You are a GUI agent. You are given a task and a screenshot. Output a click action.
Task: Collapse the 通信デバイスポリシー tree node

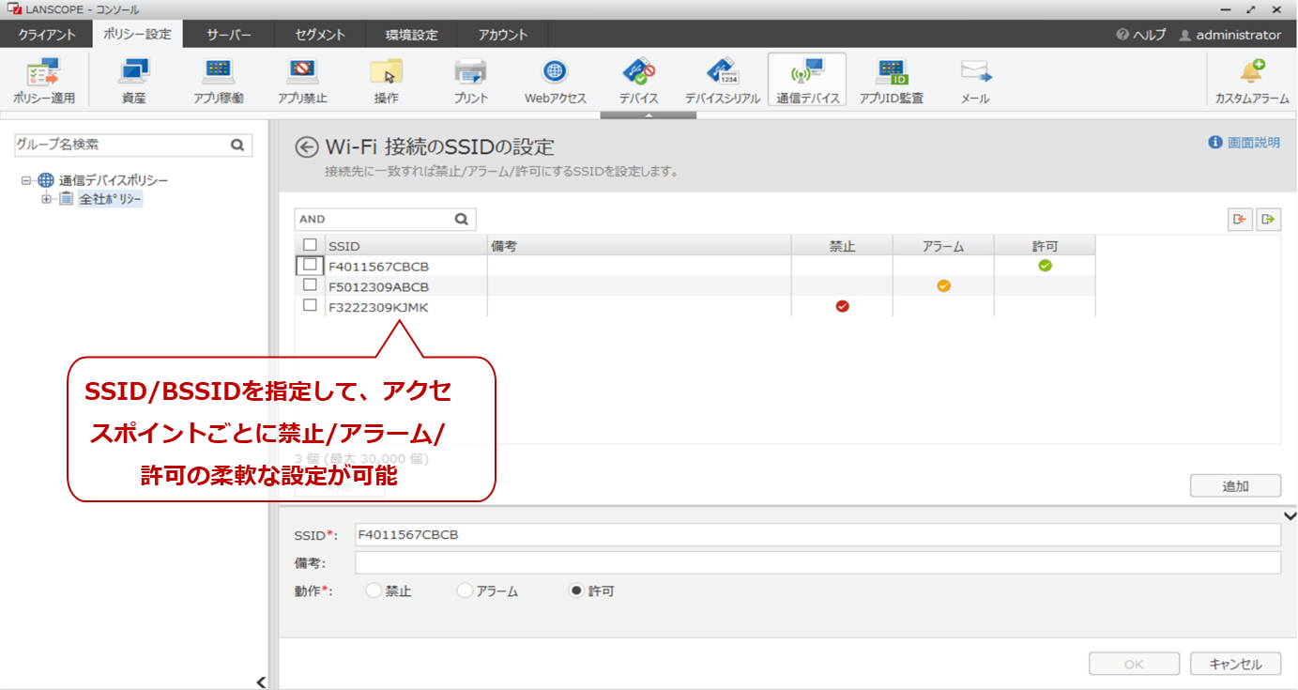26,180
